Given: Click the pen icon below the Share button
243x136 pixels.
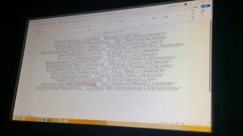Looking at the screenshot, I should 202,11.
